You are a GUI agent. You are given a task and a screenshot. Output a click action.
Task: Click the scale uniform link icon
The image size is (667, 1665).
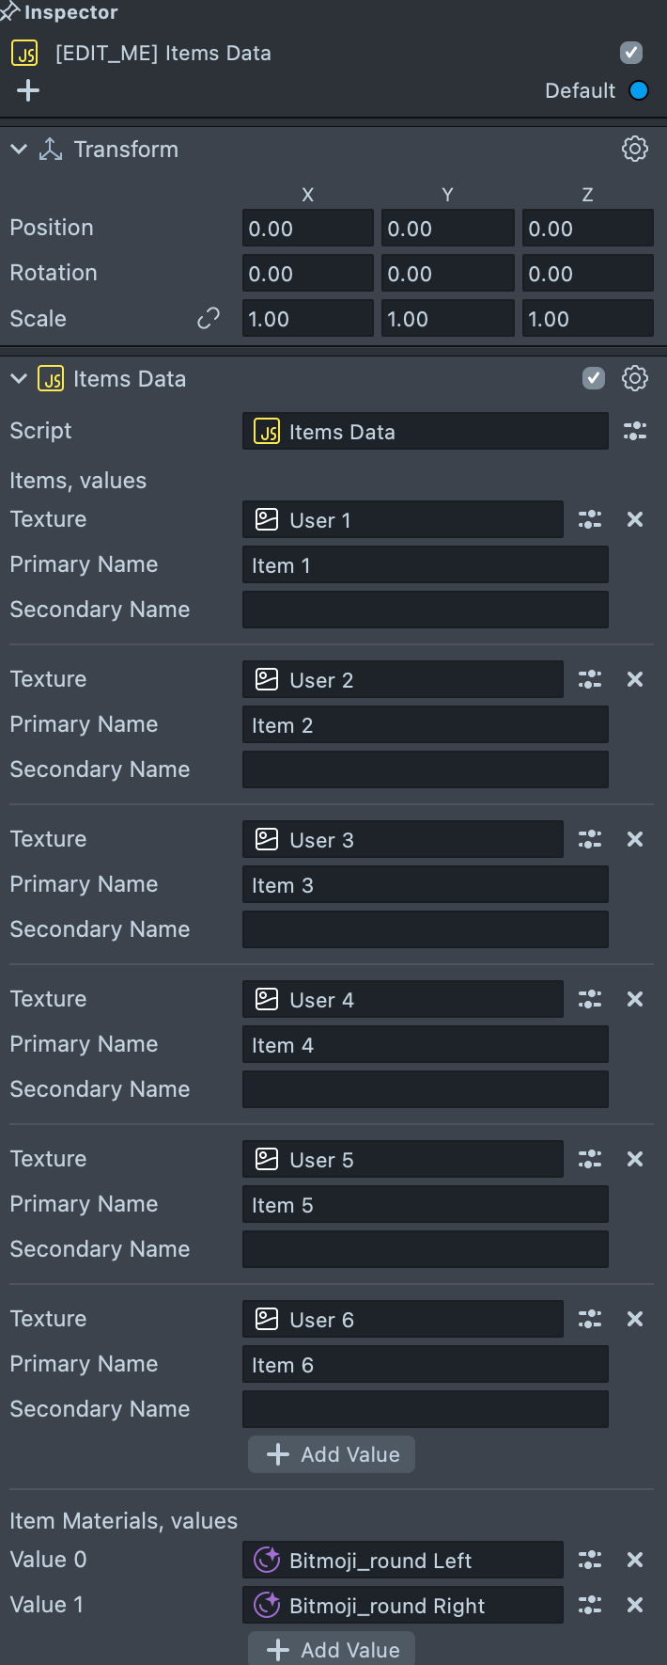tap(208, 319)
